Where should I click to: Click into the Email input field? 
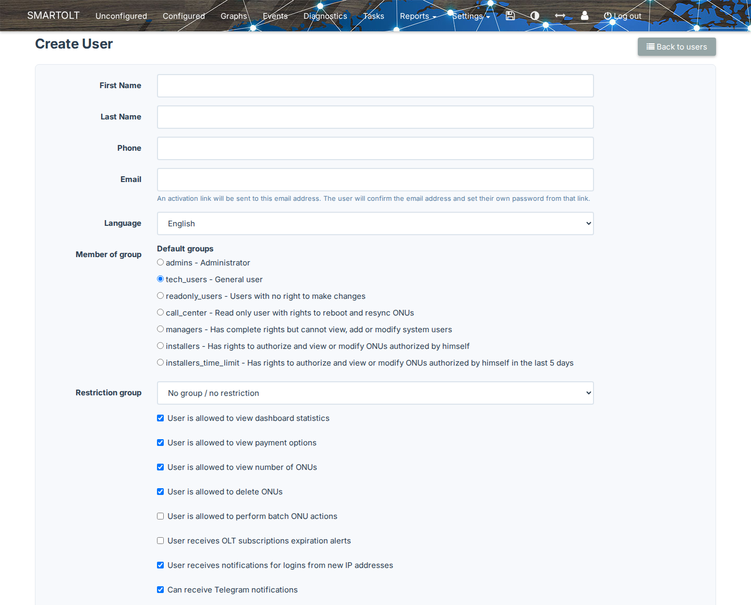coord(375,179)
